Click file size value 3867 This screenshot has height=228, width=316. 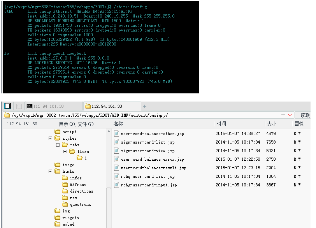[x=271, y=185]
